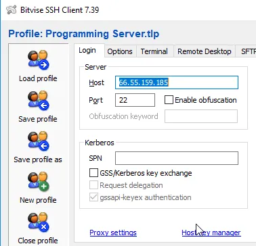Click the Close profile icon
256x246 pixels.
(38, 222)
